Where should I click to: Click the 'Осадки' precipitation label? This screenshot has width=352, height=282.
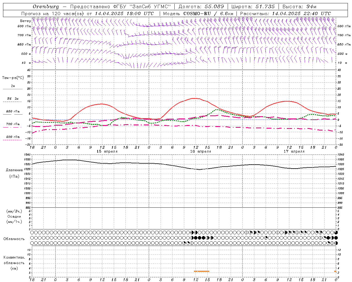pos(14,216)
